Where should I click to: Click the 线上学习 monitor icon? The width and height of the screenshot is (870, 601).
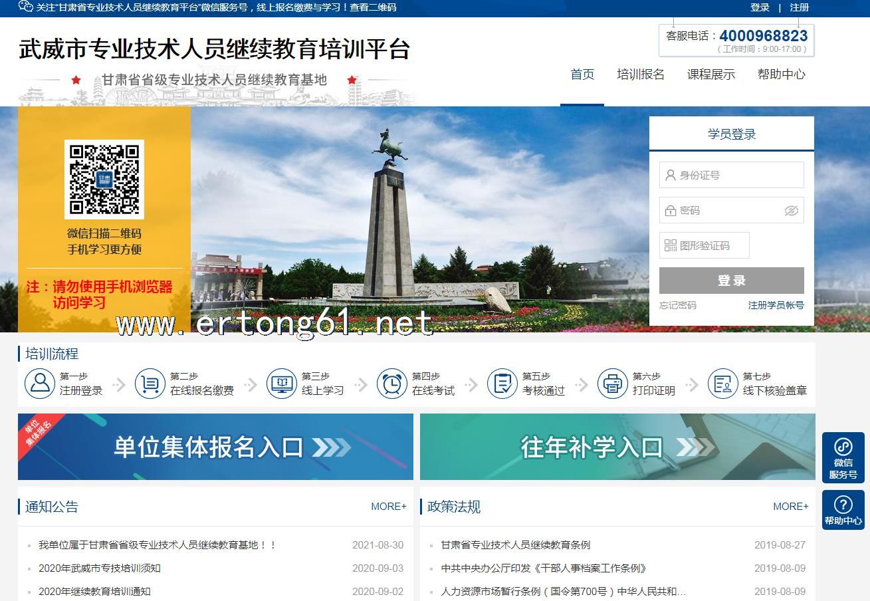282,384
